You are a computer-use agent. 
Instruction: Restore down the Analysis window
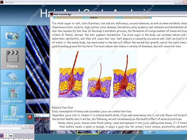coord(180,2)
